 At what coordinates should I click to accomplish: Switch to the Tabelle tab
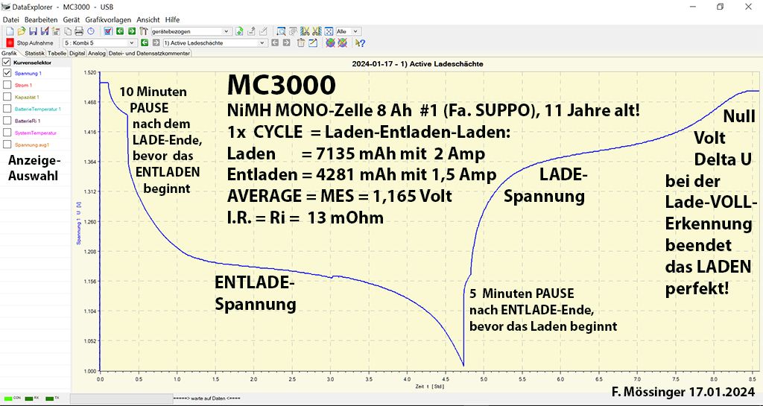57,54
